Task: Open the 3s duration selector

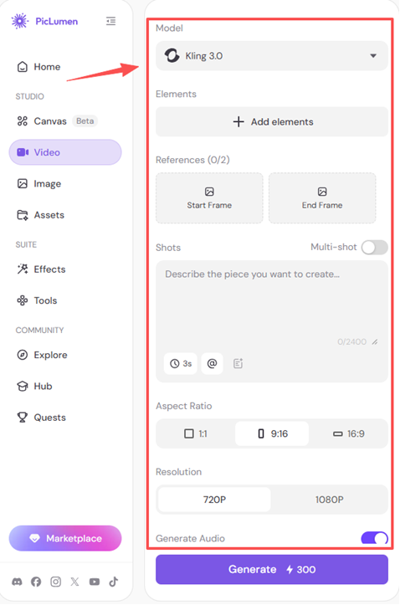Action: click(x=181, y=363)
